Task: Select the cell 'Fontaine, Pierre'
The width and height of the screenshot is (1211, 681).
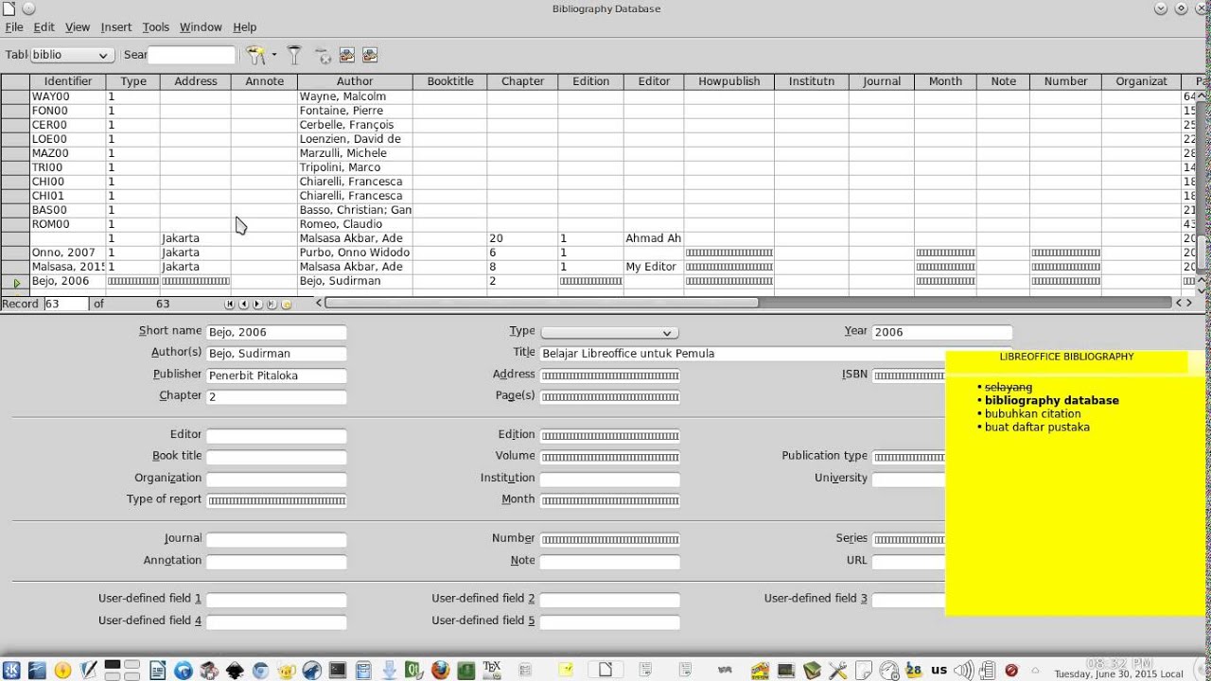Action: [355, 111]
